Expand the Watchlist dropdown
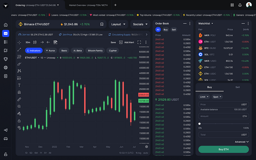This screenshot has width=256, height=160. [x=212, y=23]
